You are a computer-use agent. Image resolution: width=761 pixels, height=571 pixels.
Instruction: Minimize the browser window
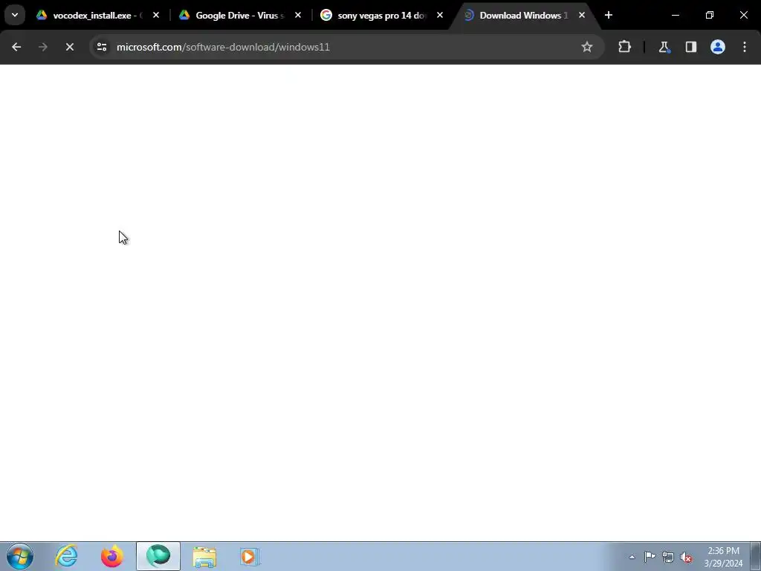(x=676, y=15)
